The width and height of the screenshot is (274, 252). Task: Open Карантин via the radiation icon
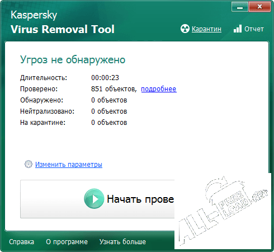(x=185, y=29)
